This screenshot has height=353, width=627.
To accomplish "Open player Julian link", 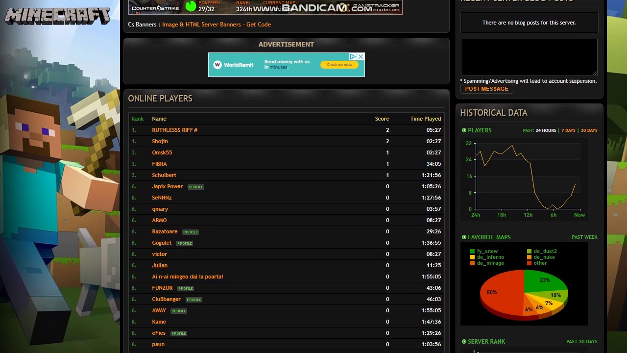I will [160, 265].
